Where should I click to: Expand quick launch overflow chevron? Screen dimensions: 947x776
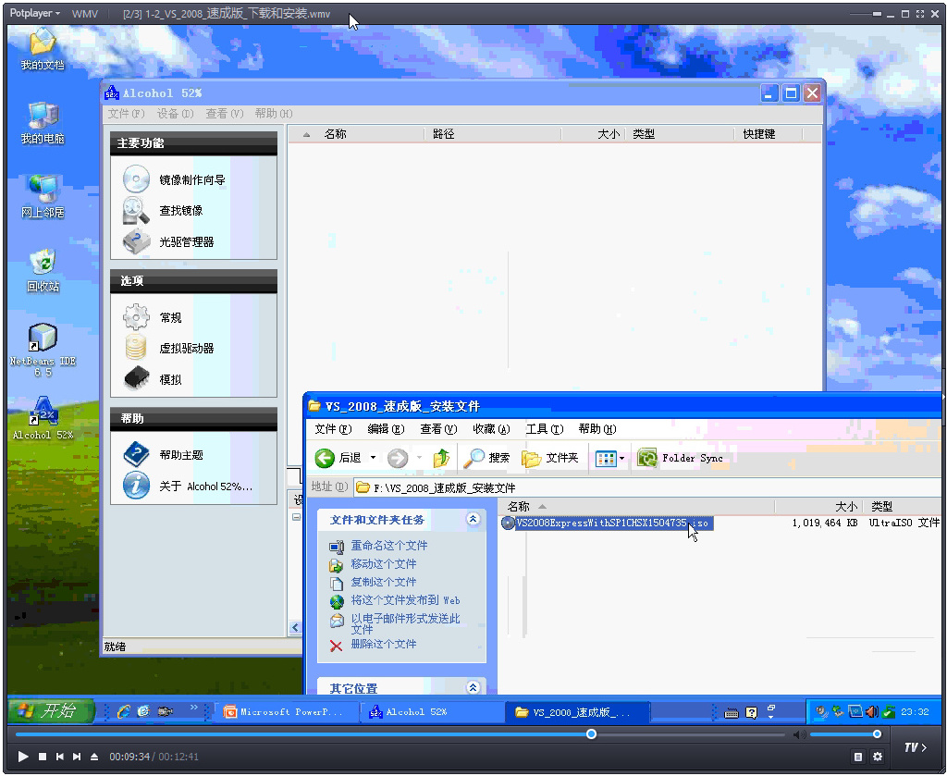coord(194,708)
